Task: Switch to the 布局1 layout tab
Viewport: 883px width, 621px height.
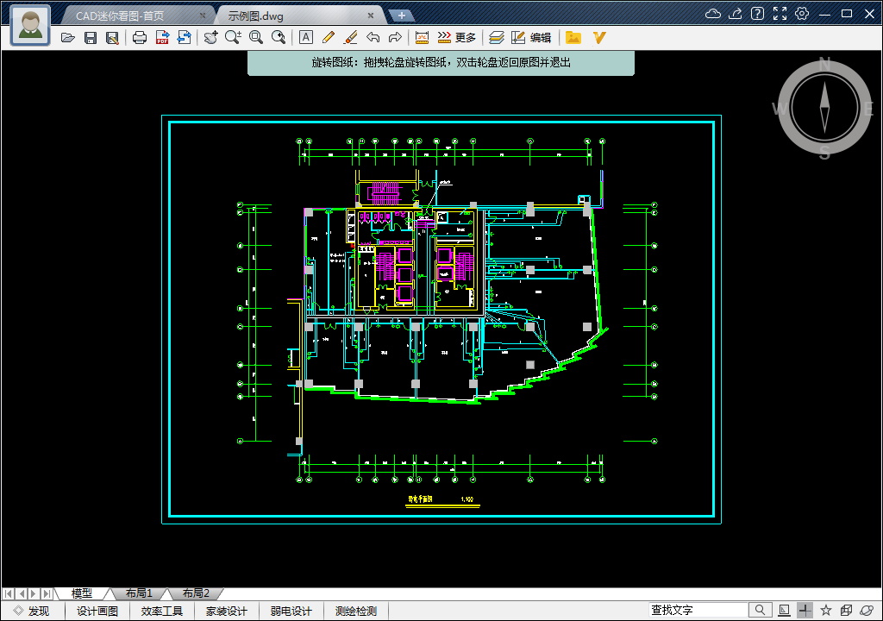Action: tap(139, 593)
